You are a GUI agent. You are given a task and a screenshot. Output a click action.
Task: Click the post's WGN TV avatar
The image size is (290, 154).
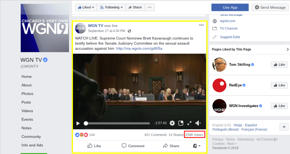tap(81, 28)
